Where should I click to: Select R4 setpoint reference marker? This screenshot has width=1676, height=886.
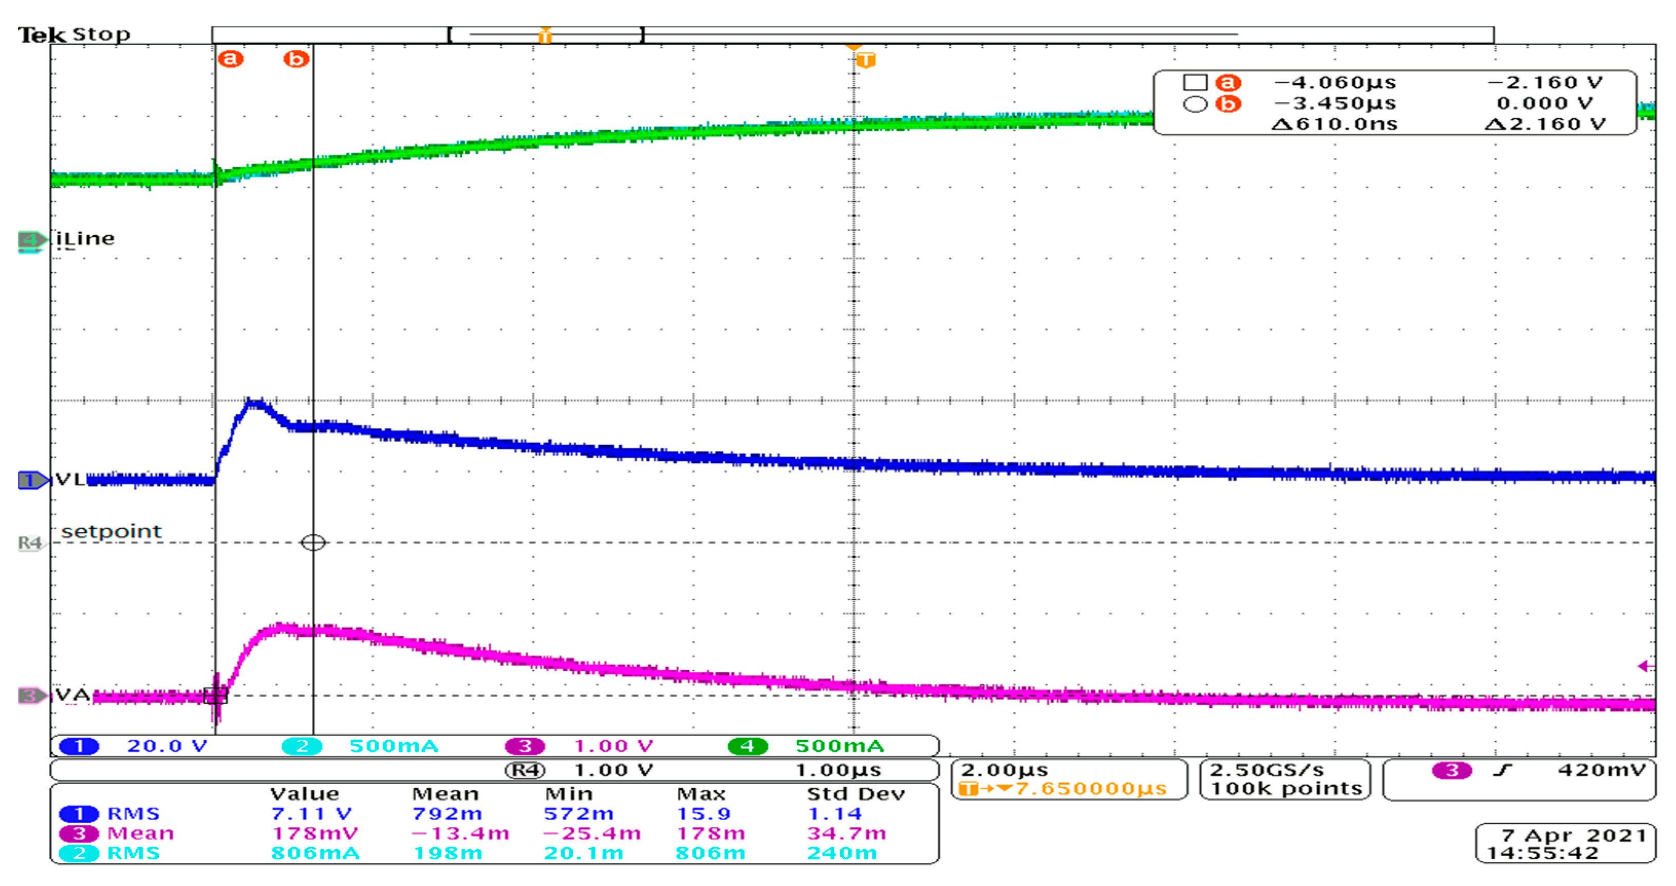pyautogui.click(x=29, y=542)
